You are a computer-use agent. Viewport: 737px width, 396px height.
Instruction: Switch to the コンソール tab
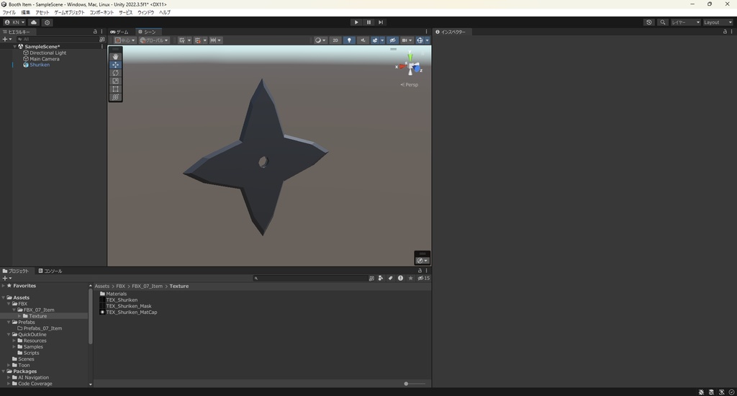point(50,271)
